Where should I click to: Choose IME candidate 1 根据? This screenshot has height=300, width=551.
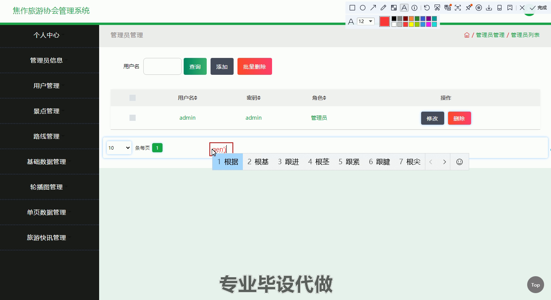pos(227,162)
